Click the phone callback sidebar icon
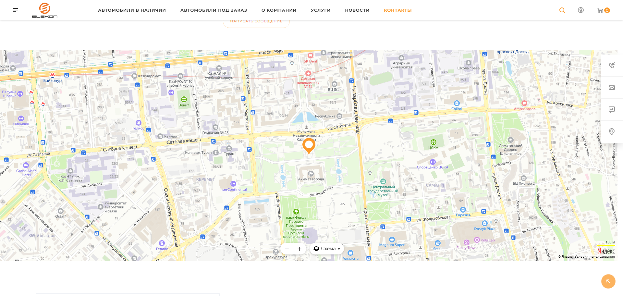This screenshot has width=623, height=296. (612, 65)
